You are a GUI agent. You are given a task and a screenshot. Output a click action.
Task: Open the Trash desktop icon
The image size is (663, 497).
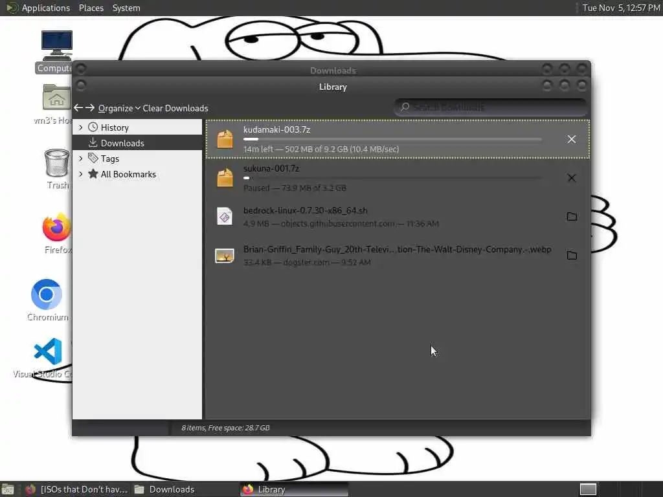point(57,162)
